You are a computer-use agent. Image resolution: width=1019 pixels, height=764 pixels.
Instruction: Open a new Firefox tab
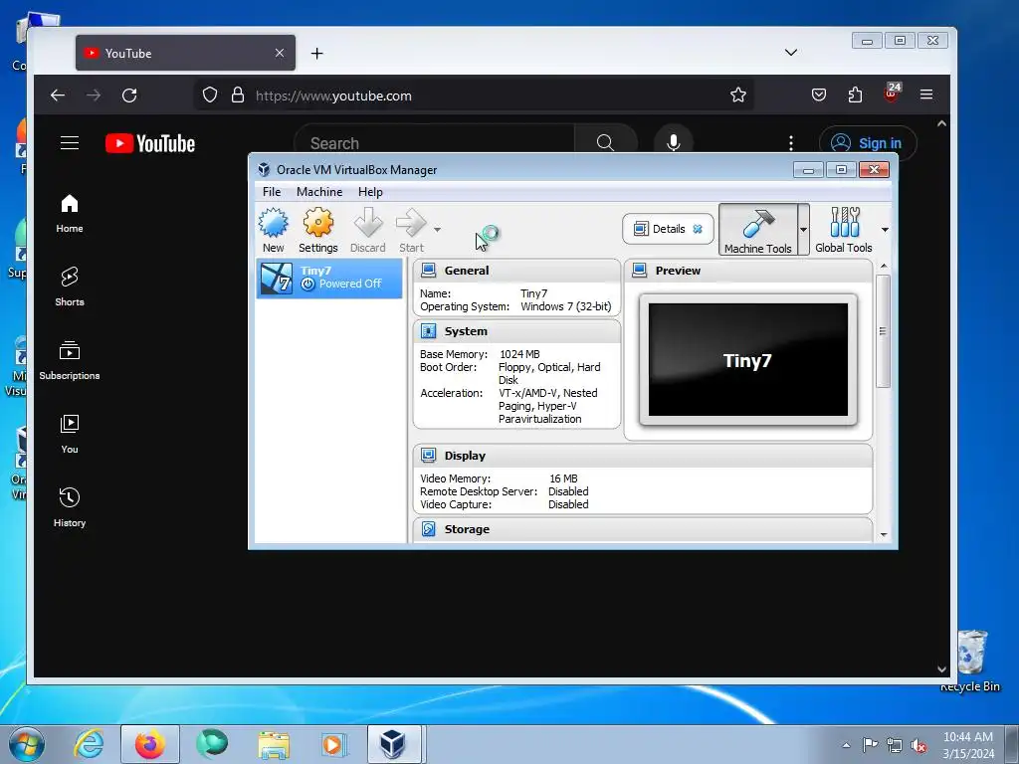316,54
